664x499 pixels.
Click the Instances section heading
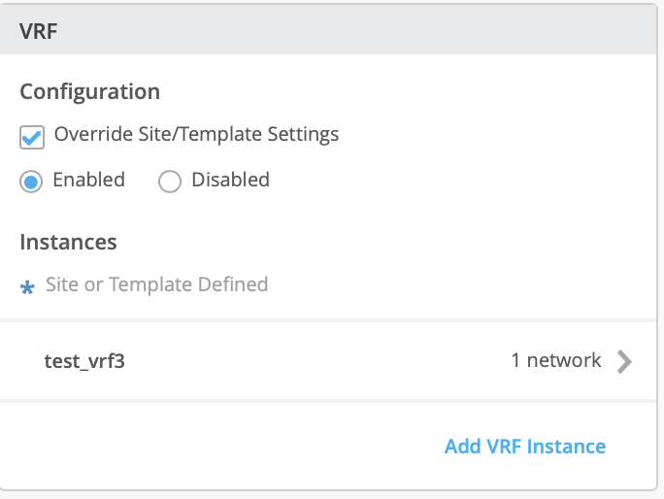(x=68, y=242)
